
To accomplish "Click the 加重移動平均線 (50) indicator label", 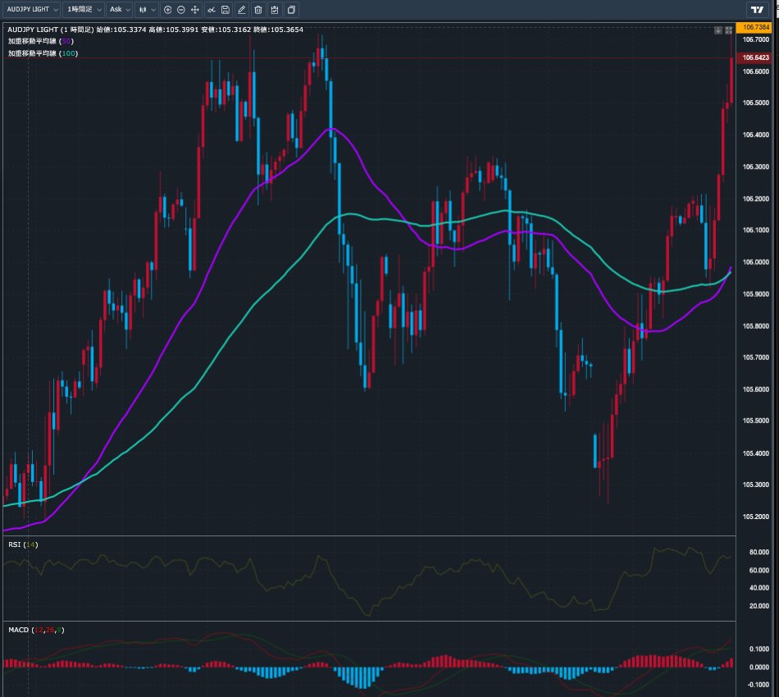I will [41, 41].
